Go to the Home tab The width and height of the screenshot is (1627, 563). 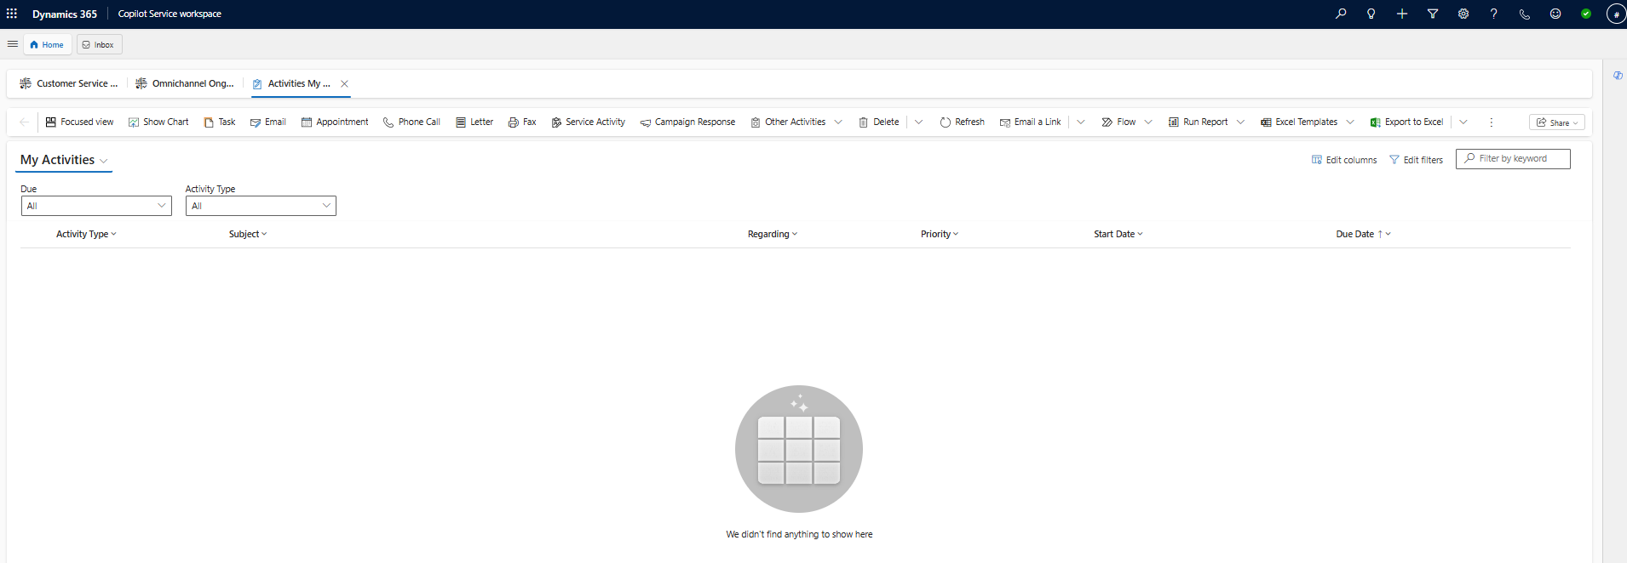click(x=47, y=44)
